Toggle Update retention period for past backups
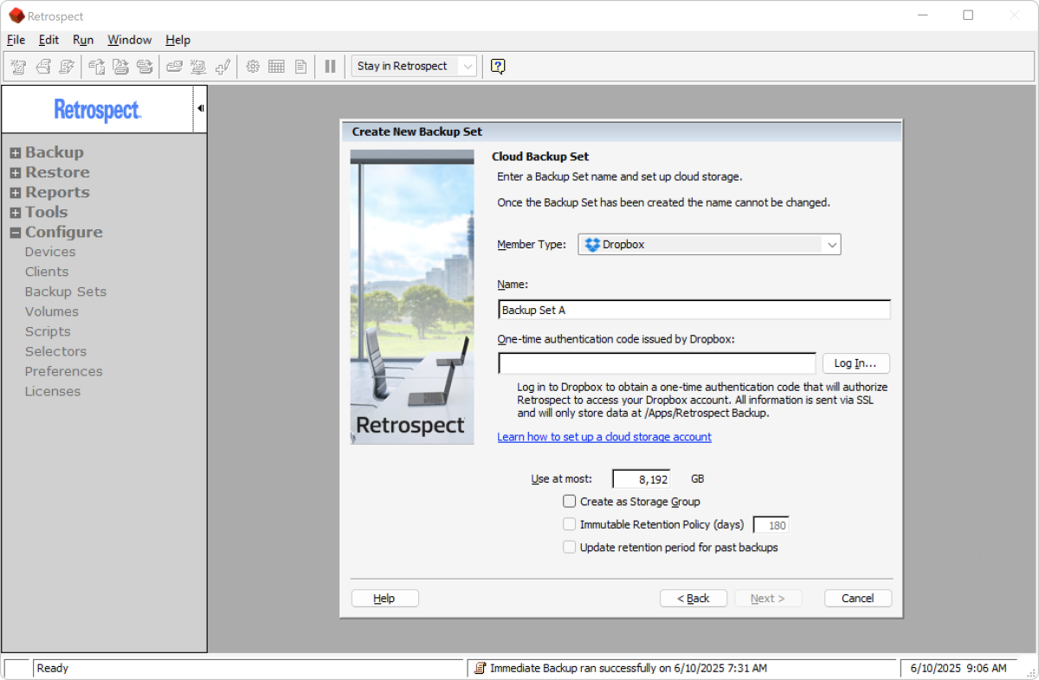The image size is (1039, 680). point(569,547)
